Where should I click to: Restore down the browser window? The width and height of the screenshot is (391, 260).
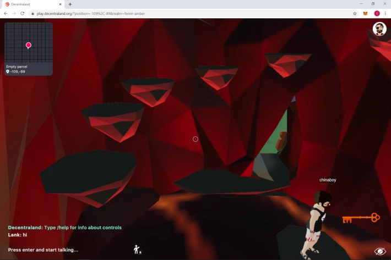(373, 4)
